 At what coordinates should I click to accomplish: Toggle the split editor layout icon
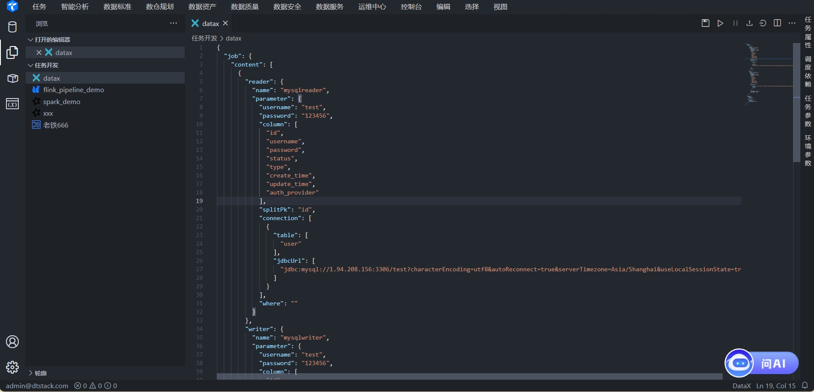click(777, 23)
